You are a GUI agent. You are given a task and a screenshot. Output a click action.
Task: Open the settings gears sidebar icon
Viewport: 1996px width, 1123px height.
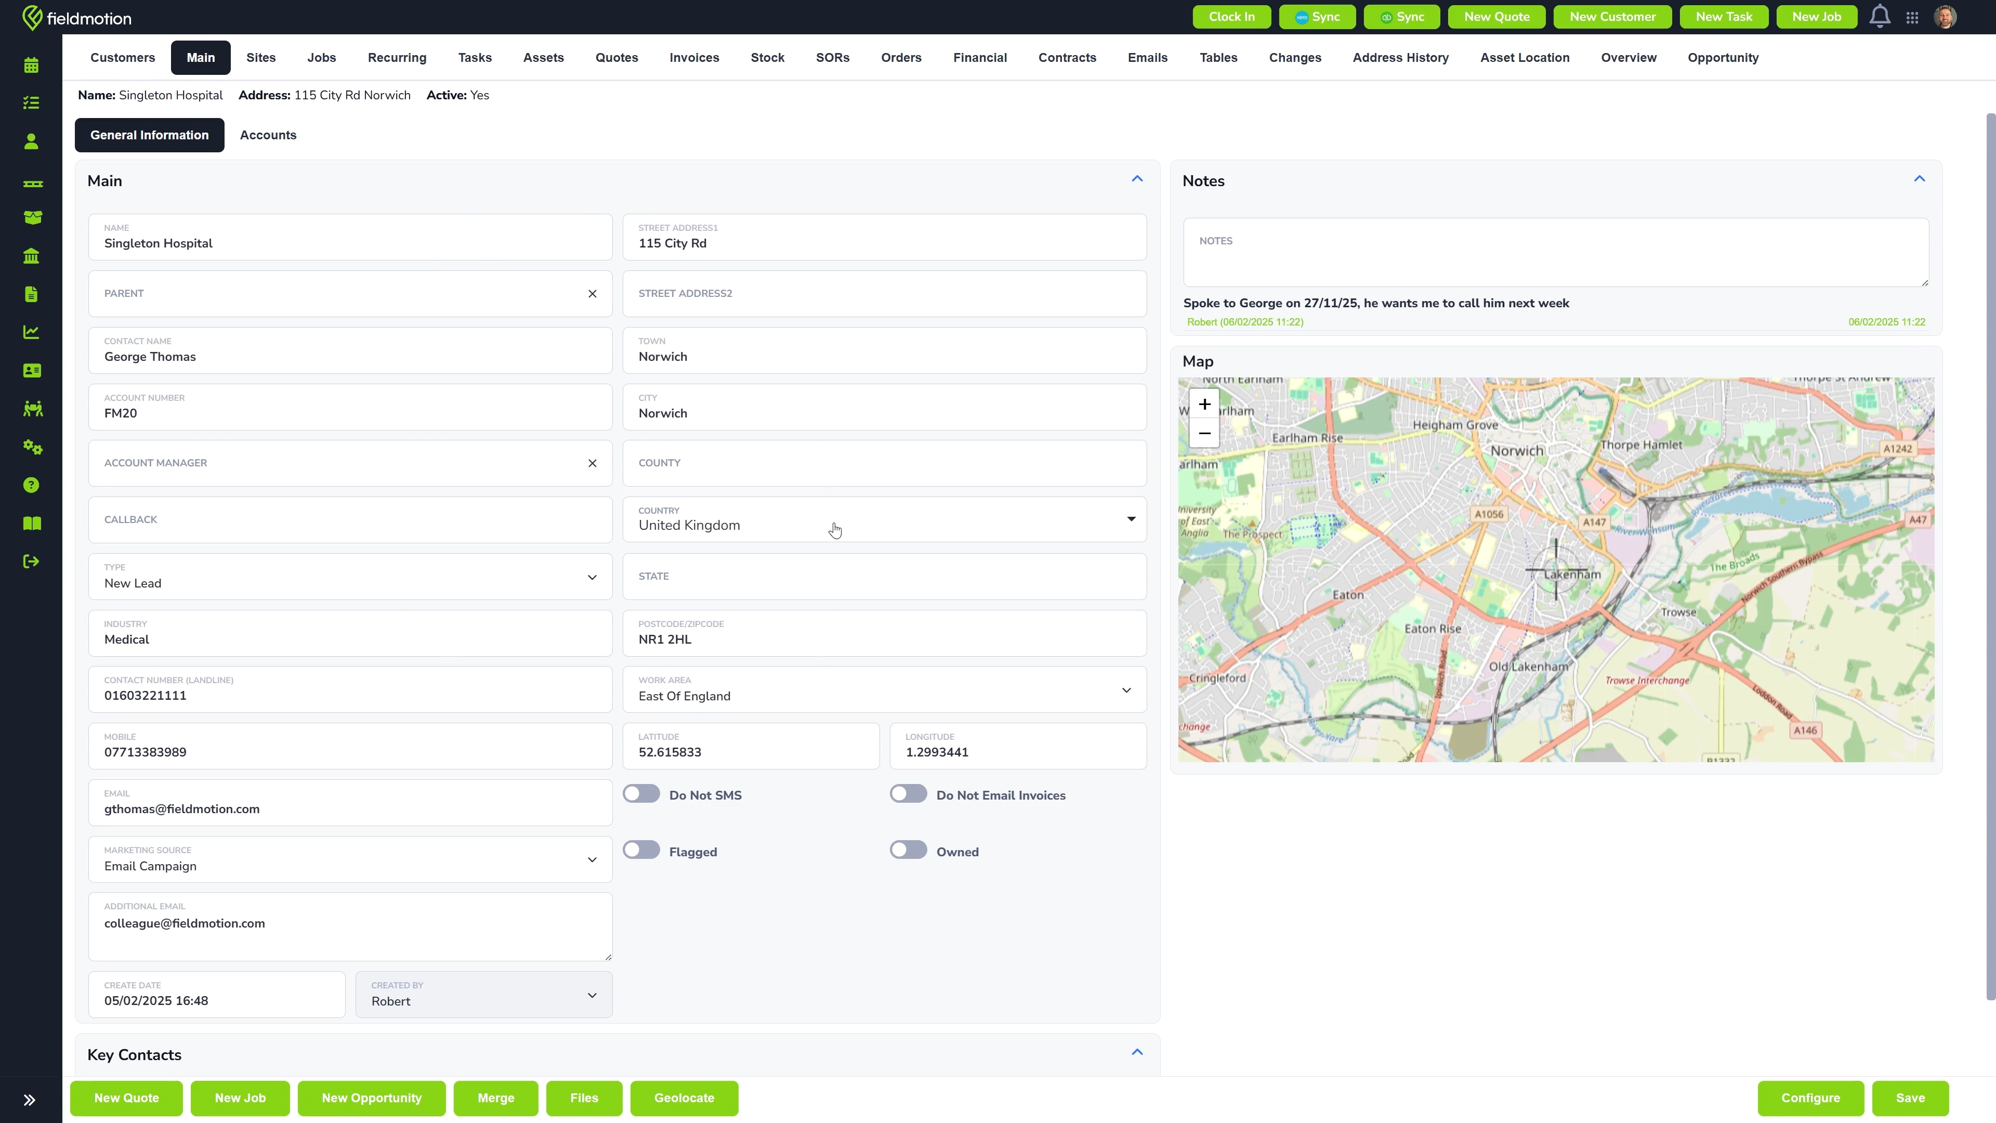click(x=32, y=447)
